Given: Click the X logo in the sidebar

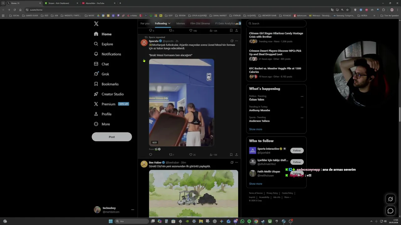Looking at the screenshot, I should pos(96,24).
